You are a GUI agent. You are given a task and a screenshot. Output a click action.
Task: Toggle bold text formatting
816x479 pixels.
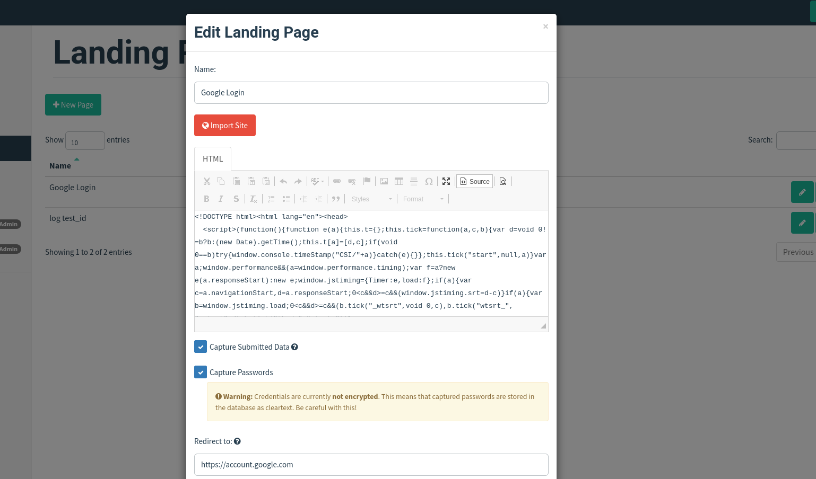206,199
